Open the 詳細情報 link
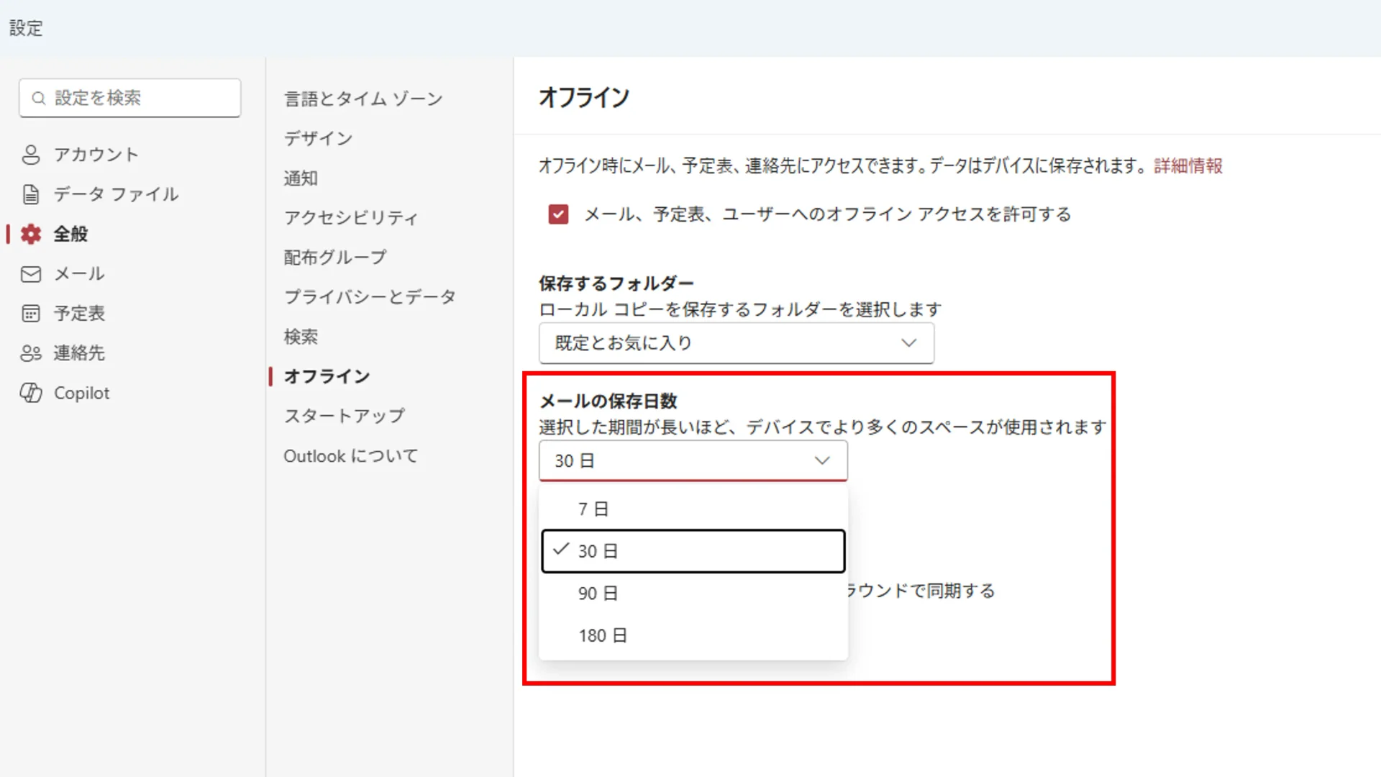The width and height of the screenshot is (1381, 777). tap(1188, 166)
